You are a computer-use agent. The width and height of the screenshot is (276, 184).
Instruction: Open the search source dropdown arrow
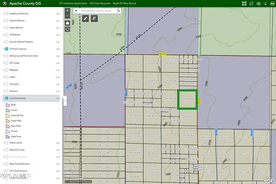point(76,10)
